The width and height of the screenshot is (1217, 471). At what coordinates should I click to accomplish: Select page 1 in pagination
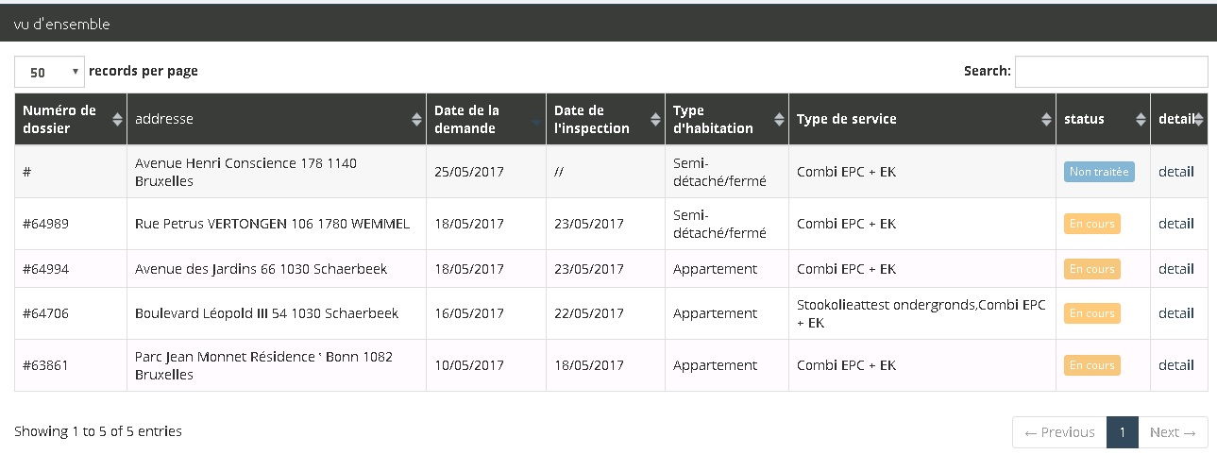point(1122,432)
